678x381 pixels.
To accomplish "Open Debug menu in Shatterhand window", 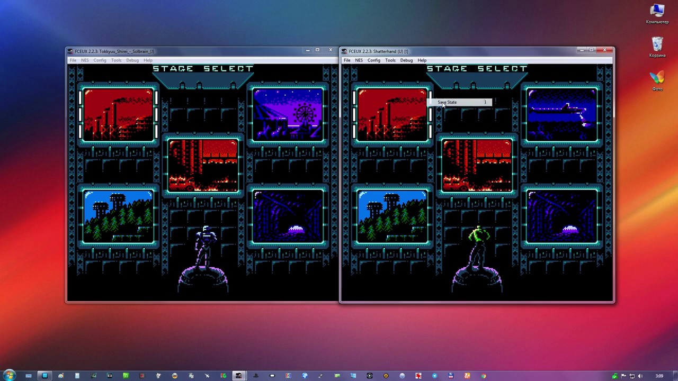I will [406, 60].
